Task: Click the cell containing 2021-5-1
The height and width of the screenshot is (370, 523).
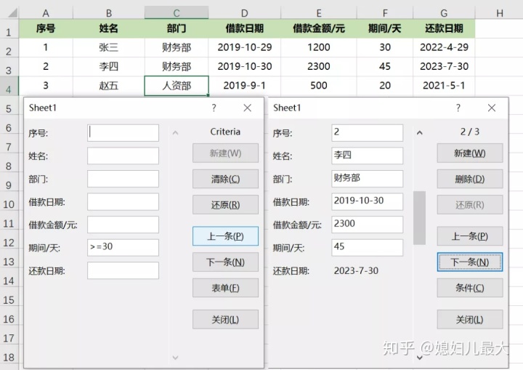Action: pyautogui.click(x=444, y=86)
